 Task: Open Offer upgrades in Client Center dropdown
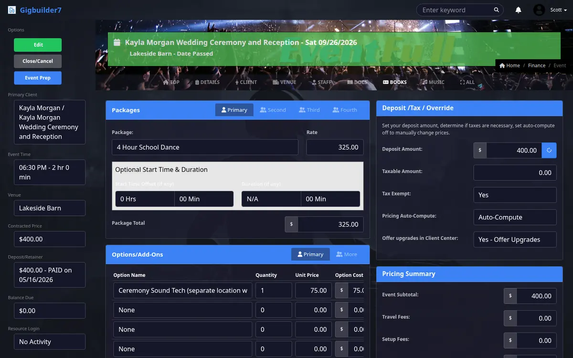click(515, 240)
